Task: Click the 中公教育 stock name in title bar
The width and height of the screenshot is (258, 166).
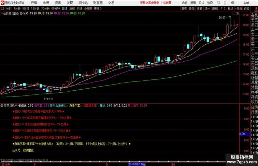Action: 166,3
